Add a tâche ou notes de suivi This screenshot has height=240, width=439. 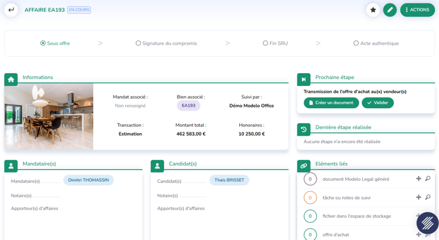point(419,197)
